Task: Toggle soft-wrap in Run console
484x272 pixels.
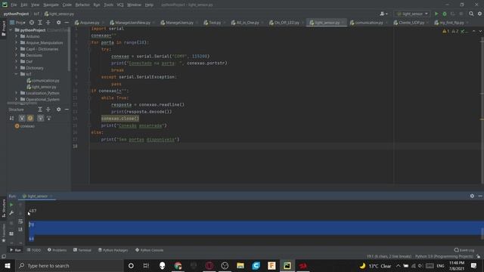Action: tap(20, 221)
